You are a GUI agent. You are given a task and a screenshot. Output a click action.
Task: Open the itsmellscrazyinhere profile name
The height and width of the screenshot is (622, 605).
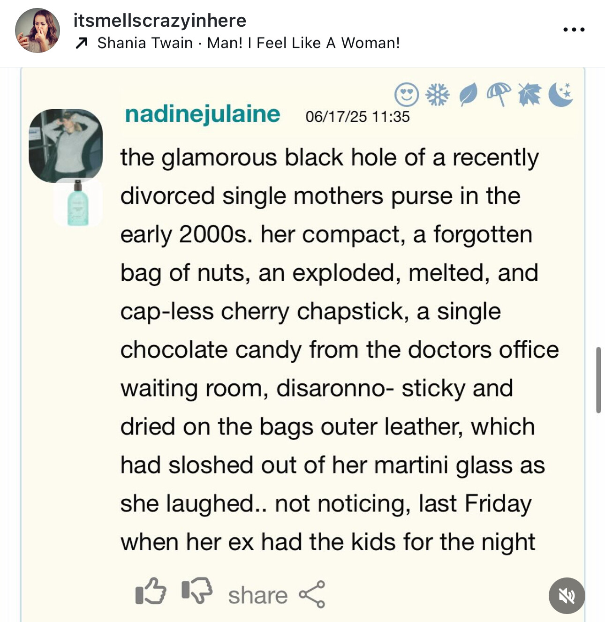pyautogui.click(x=159, y=21)
